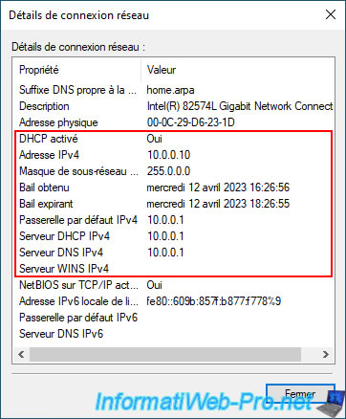The width and height of the screenshot is (346, 419).
Task: Select the Masque de sous-réseau row
Action: [174, 171]
